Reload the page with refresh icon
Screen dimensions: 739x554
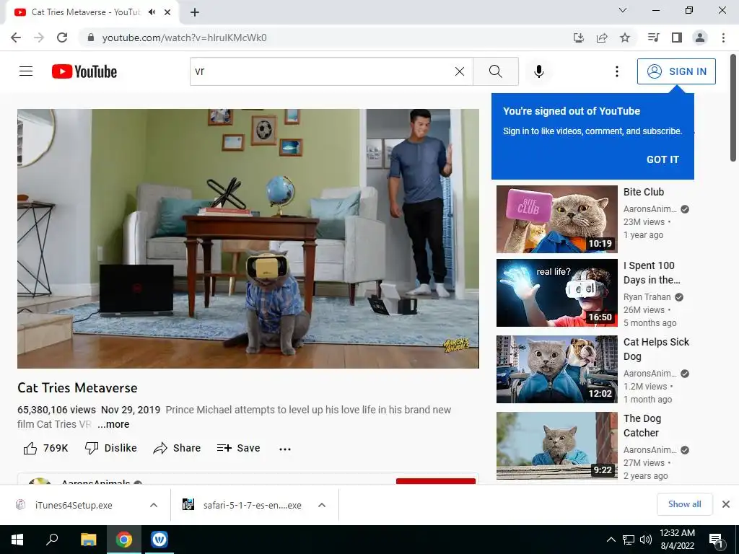62,38
